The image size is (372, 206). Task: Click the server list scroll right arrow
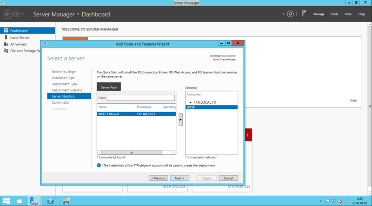(173, 153)
